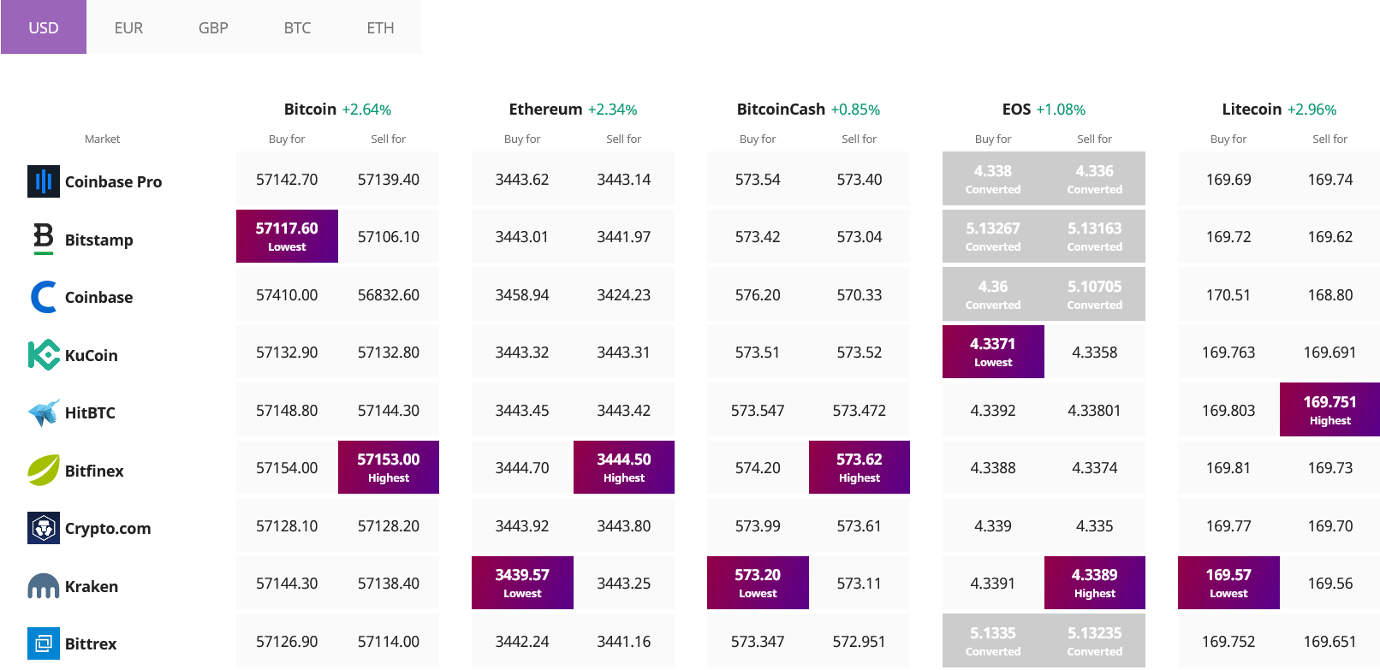
Task: Click Crypto.com EOS sell price 4.335
Action: pyautogui.click(x=1095, y=526)
